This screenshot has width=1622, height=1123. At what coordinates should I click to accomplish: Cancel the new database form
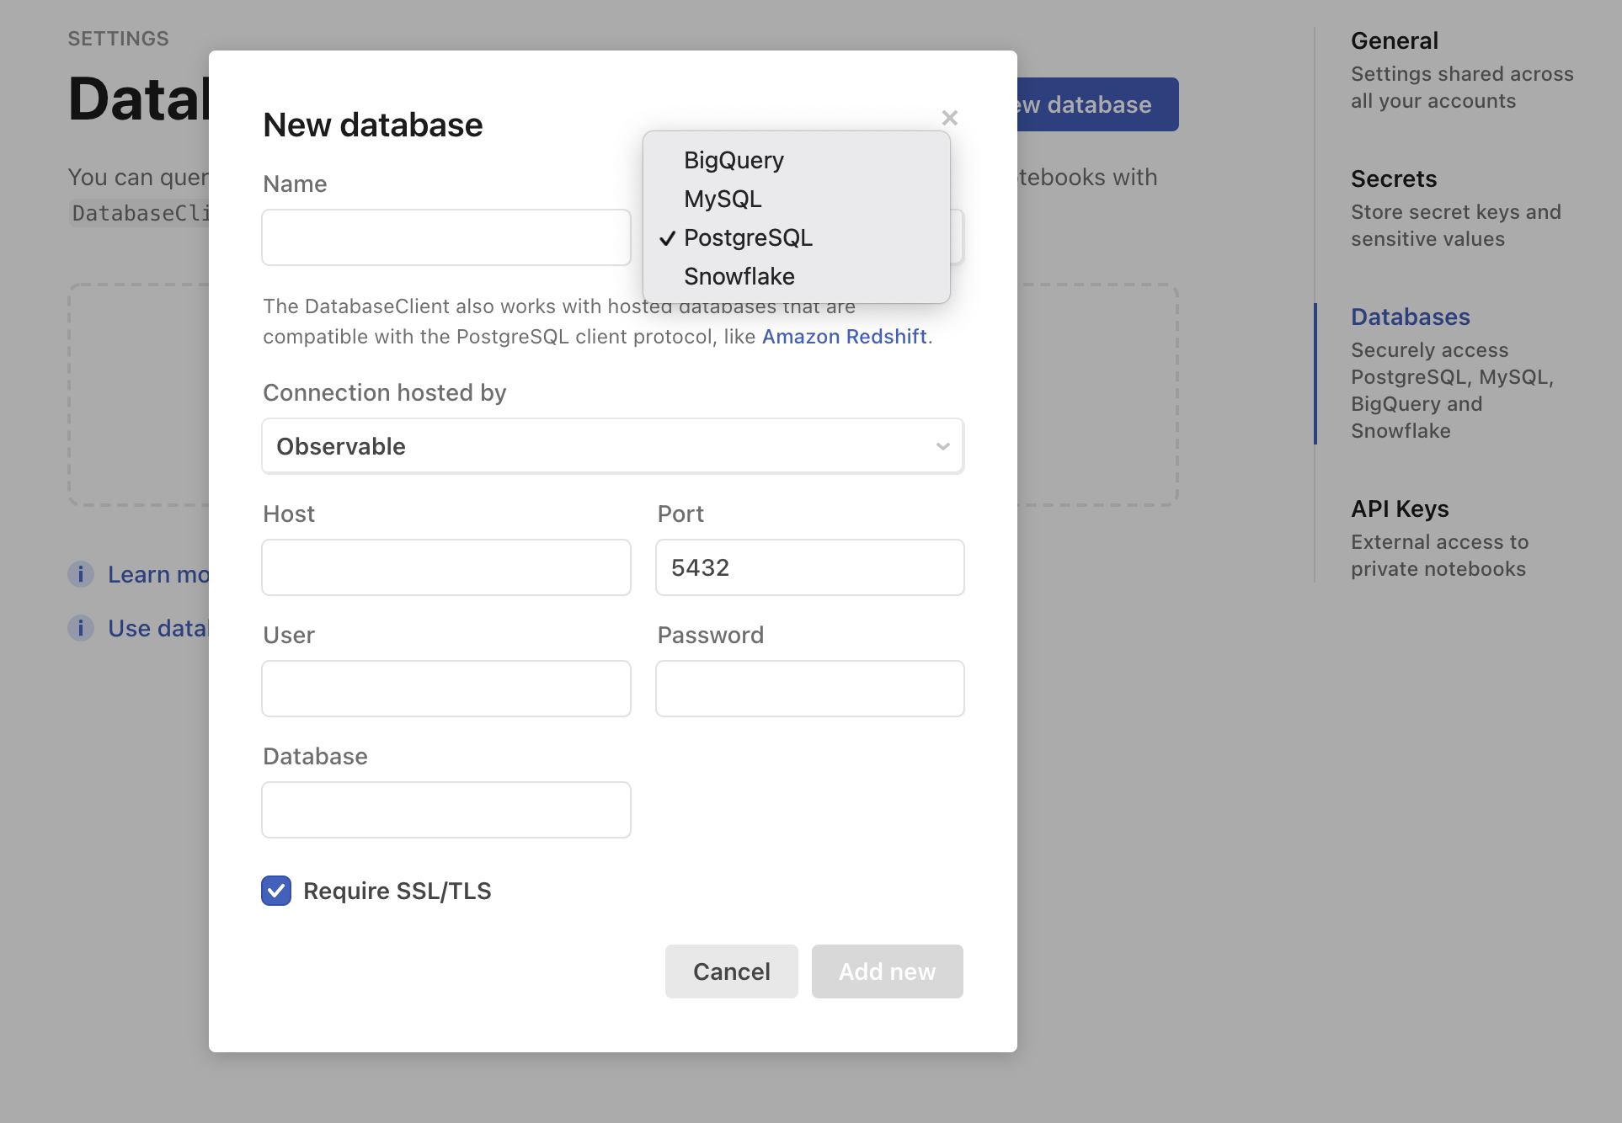(730, 971)
